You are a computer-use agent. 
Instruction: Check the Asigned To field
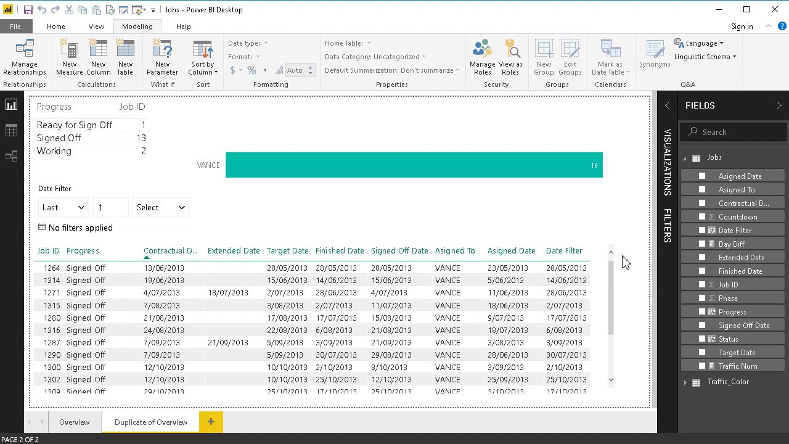point(701,190)
